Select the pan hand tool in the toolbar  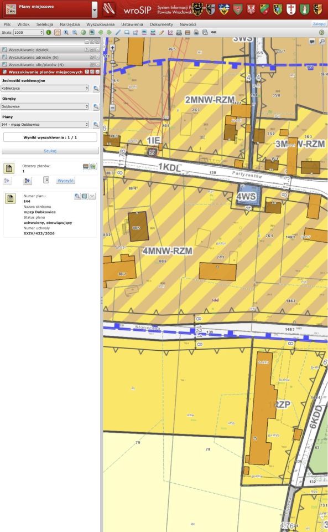[x=57, y=33]
